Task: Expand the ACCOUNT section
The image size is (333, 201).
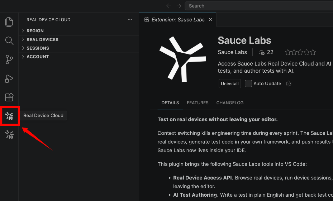Action: coord(79,57)
